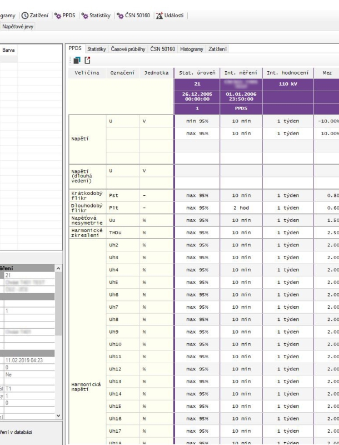Click the Uh11 harmonic cell
This screenshot has width=339, height=445.
[123, 357]
